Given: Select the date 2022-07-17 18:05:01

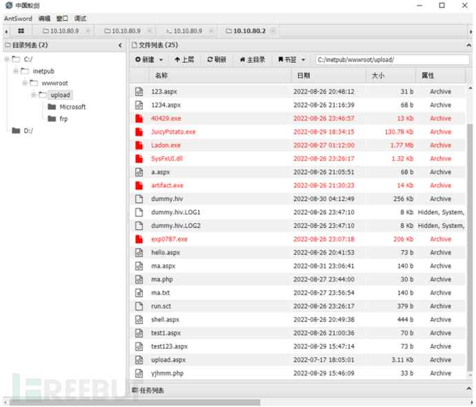Looking at the screenshot, I should click(x=324, y=359).
